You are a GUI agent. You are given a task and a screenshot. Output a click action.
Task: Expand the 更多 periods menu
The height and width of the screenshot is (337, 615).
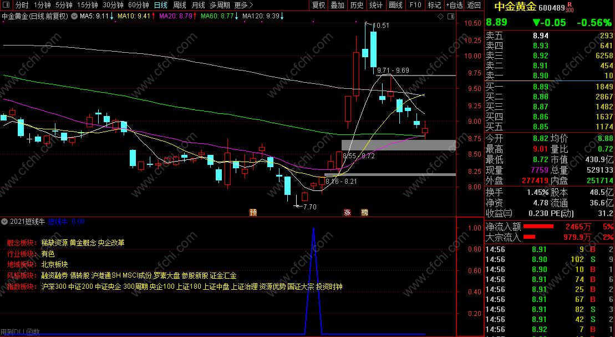pyautogui.click(x=243, y=5)
